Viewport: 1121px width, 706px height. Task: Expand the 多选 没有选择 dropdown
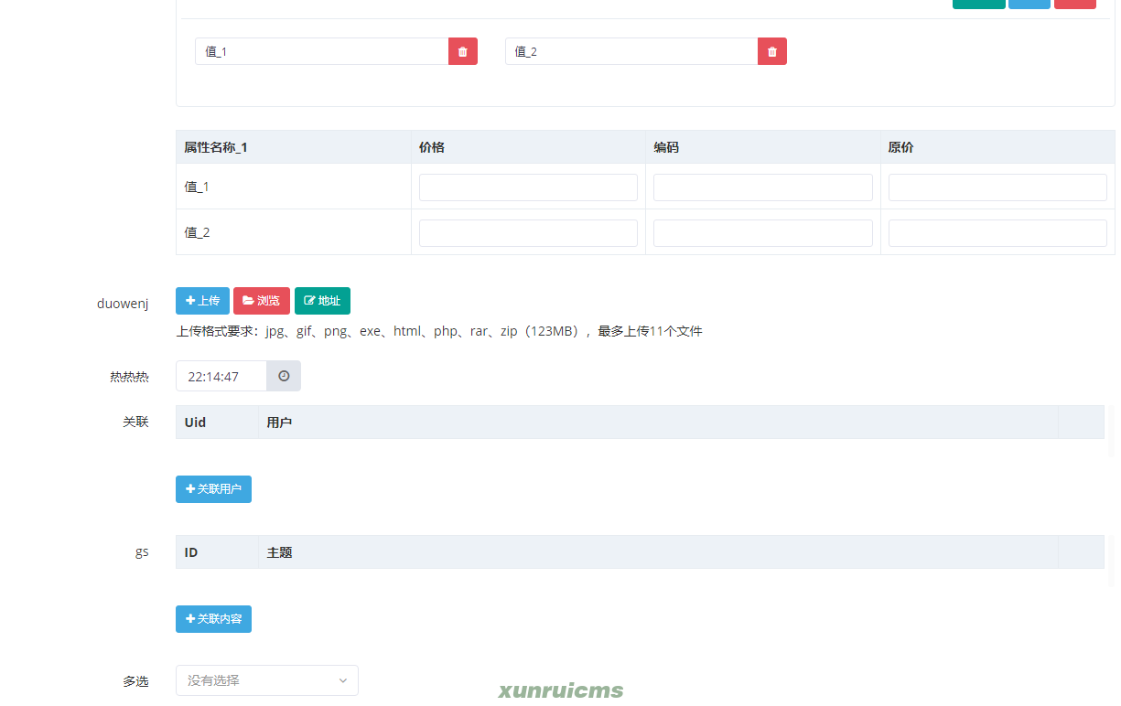[x=267, y=680]
